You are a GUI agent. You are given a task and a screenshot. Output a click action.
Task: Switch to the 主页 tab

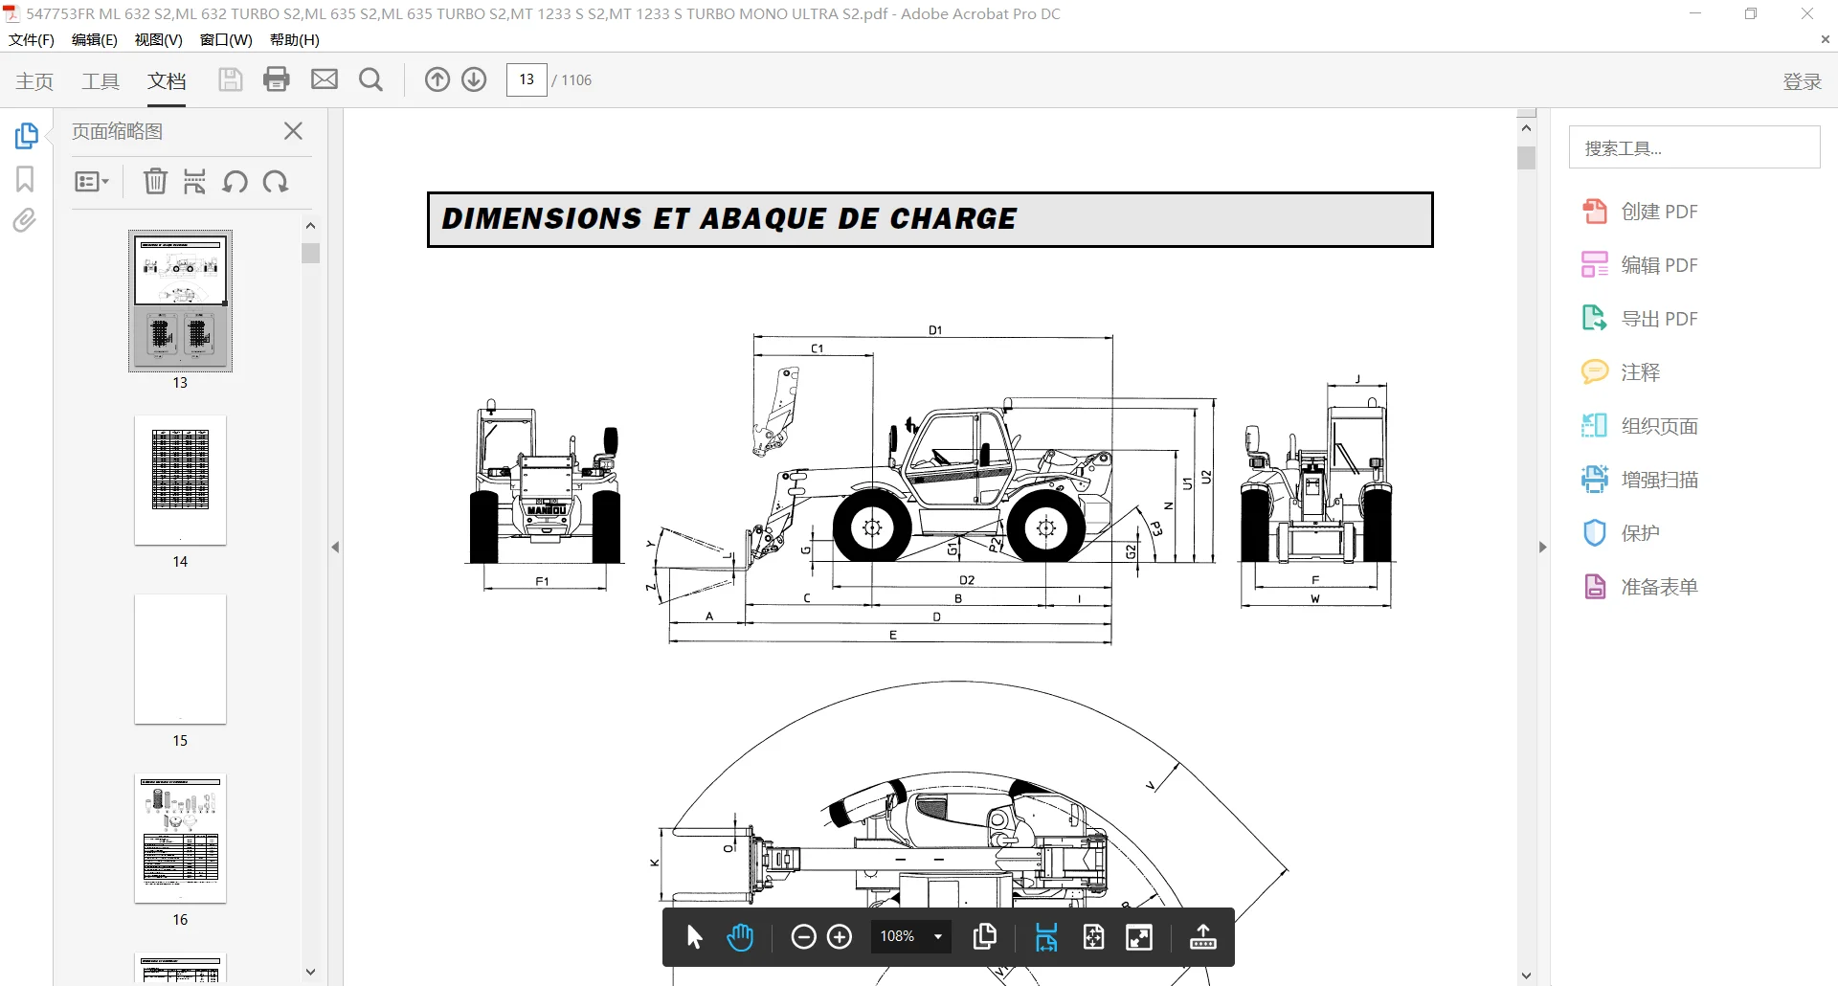tap(34, 81)
